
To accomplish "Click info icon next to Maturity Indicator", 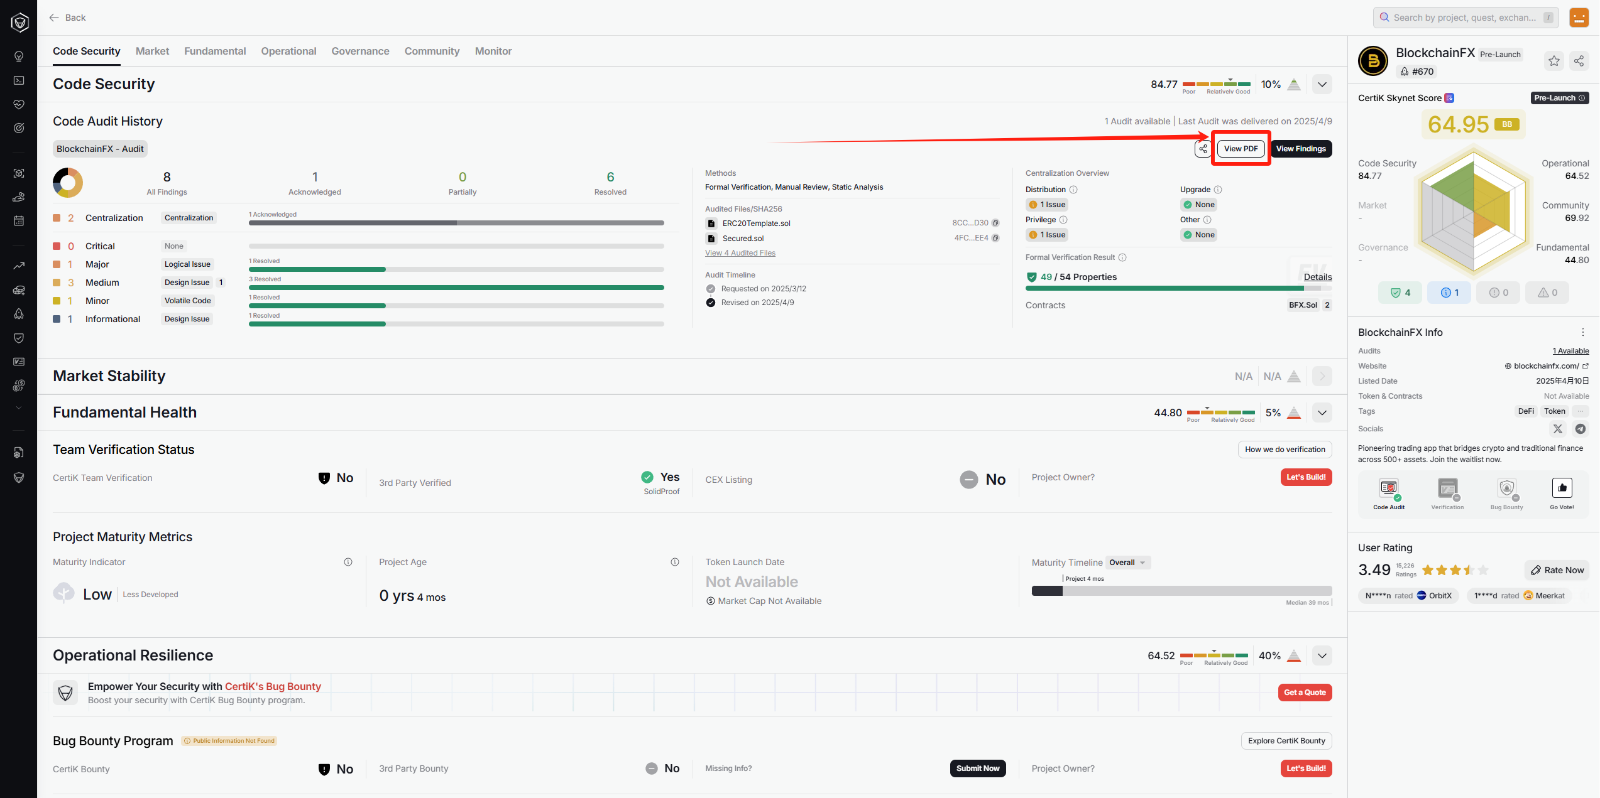I will pos(348,562).
